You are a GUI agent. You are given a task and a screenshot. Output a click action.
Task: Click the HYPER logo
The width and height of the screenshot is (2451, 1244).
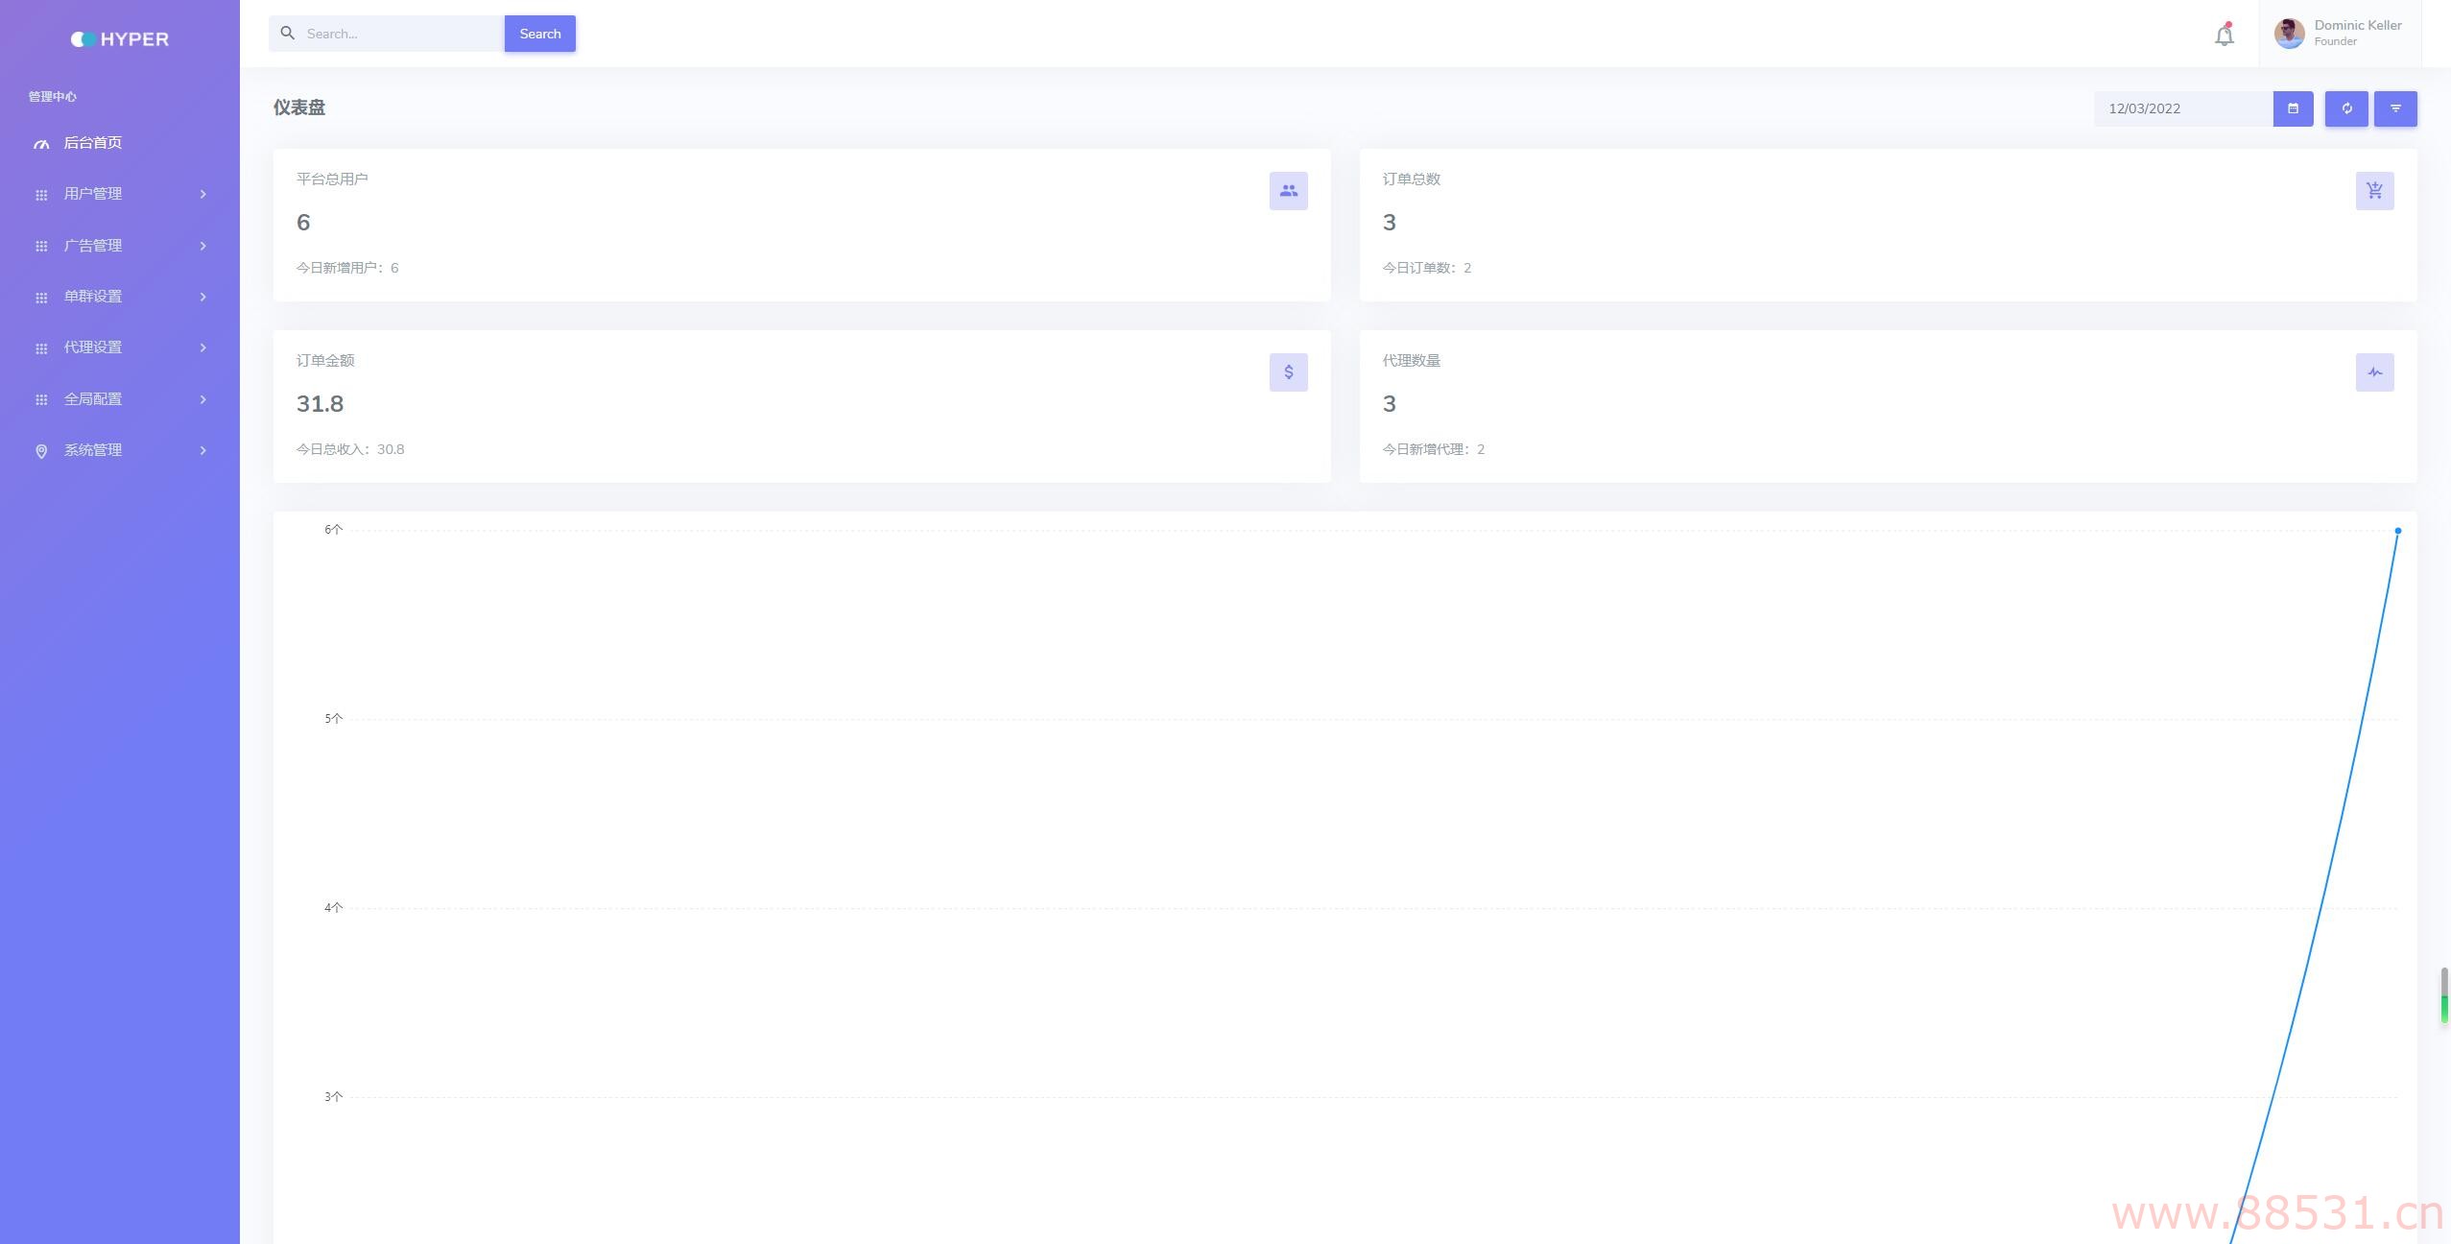(x=120, y=39)
